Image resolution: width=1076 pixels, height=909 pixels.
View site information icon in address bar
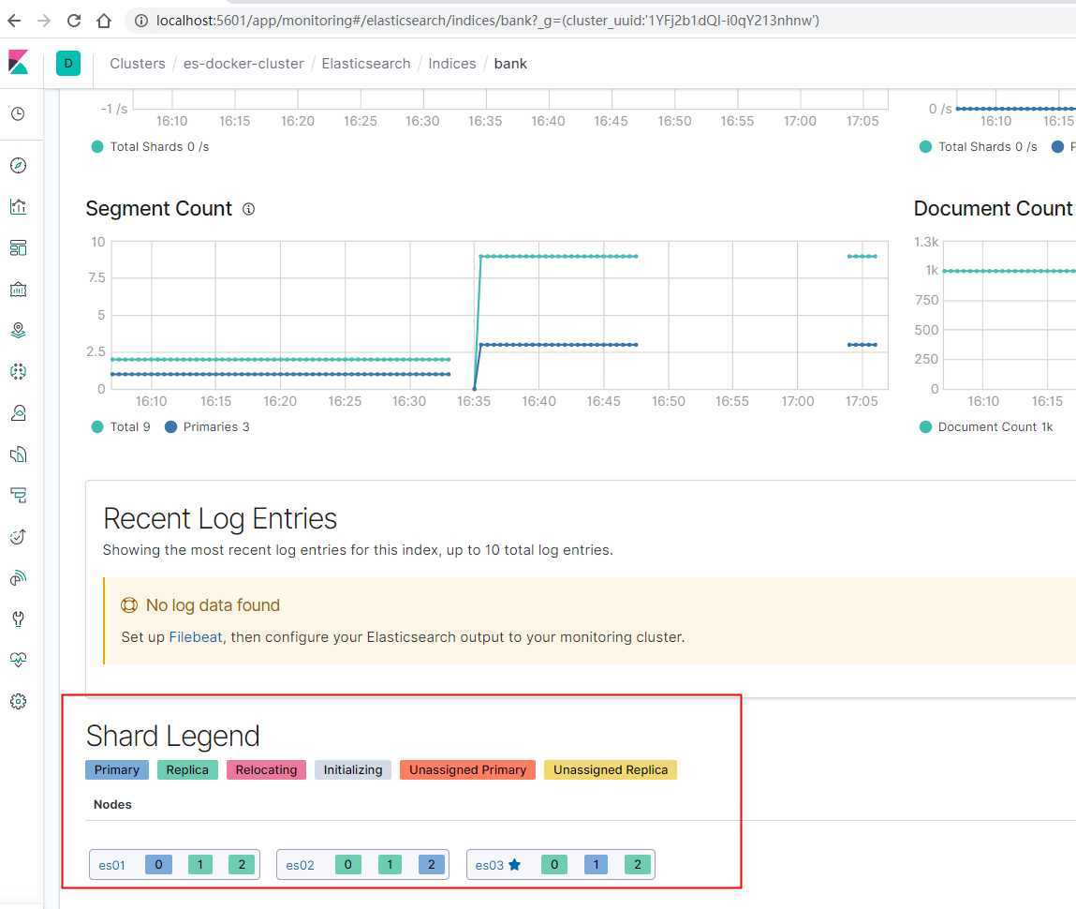(141, 21)
